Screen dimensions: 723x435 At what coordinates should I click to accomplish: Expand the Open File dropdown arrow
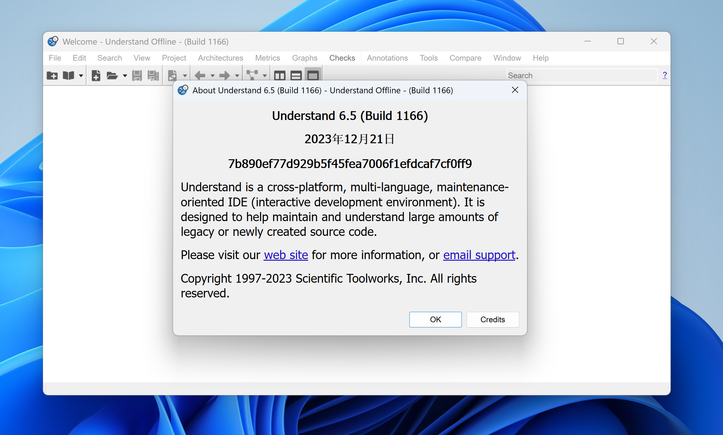coord(125,76)
